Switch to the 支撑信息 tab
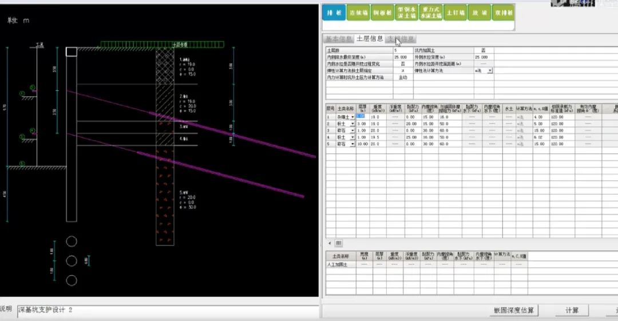 (x=401, y=39)
